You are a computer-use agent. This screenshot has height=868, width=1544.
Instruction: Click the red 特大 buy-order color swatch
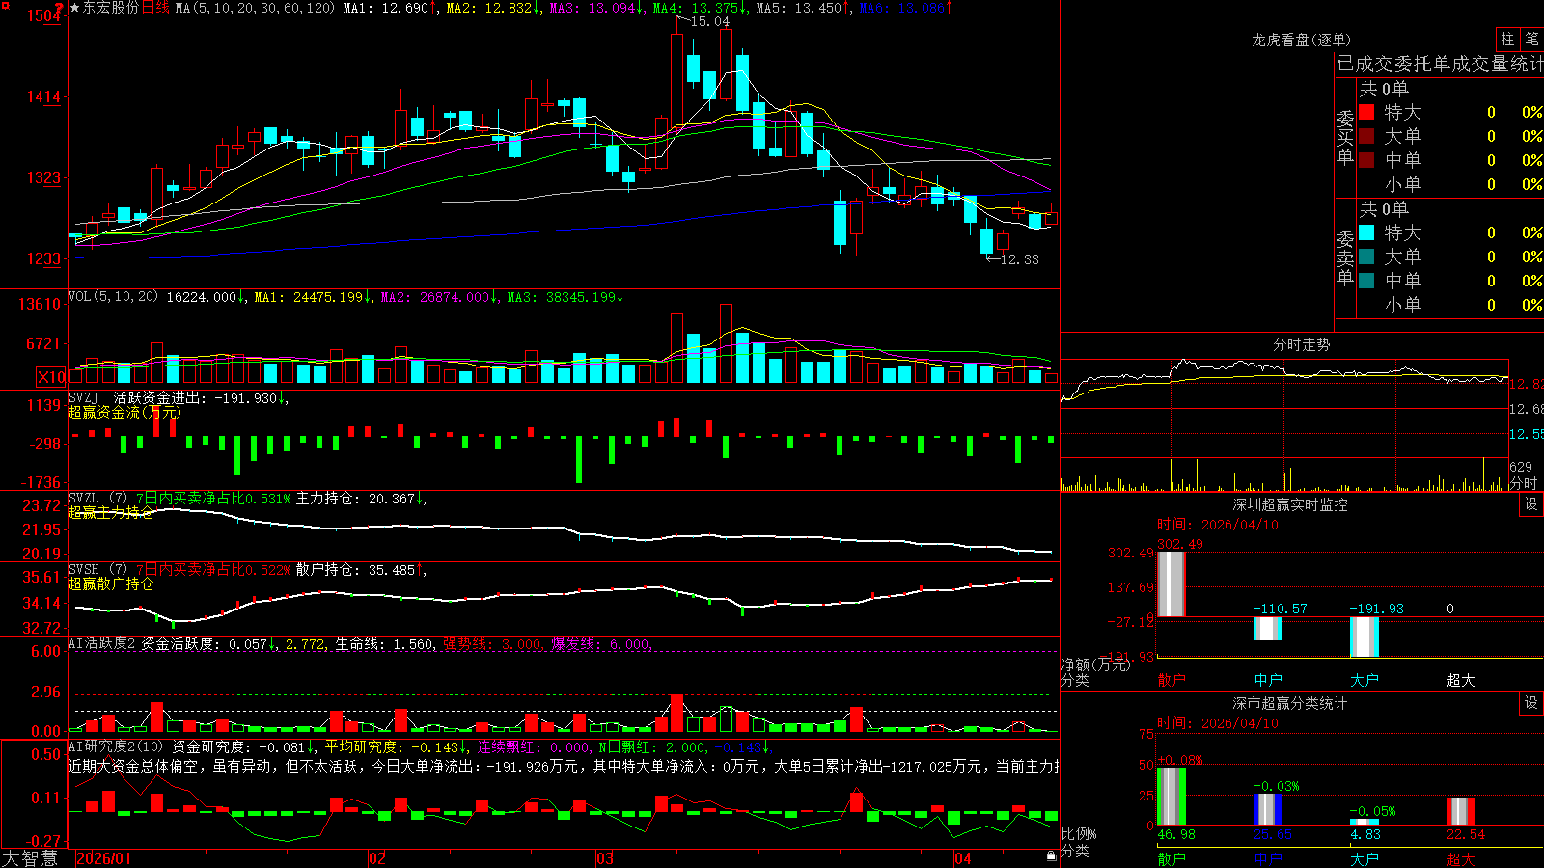(x=1366, y=112)
